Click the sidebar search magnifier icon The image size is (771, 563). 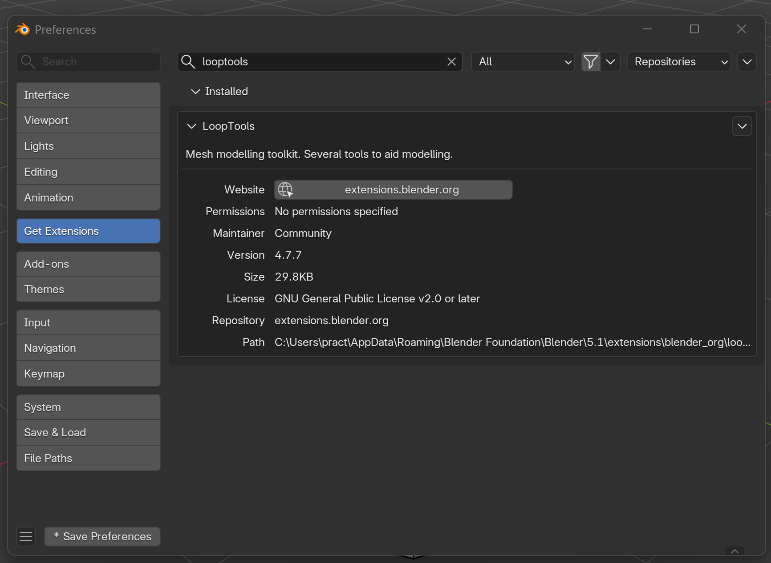click(28, 62)
